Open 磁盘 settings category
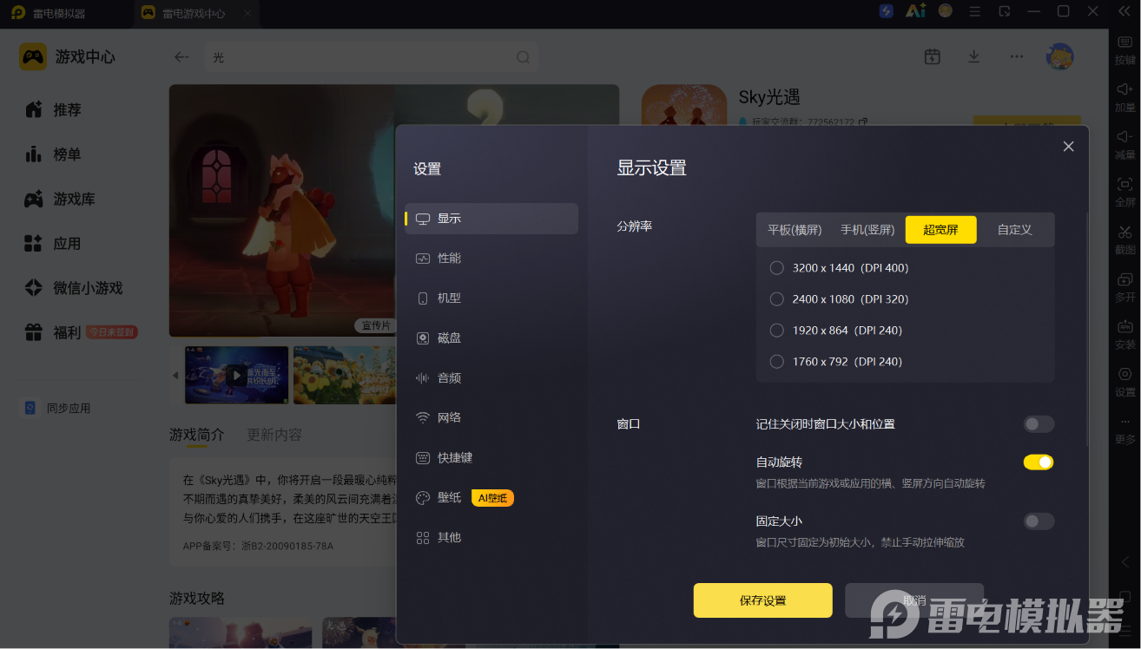 tap(491, 338)
